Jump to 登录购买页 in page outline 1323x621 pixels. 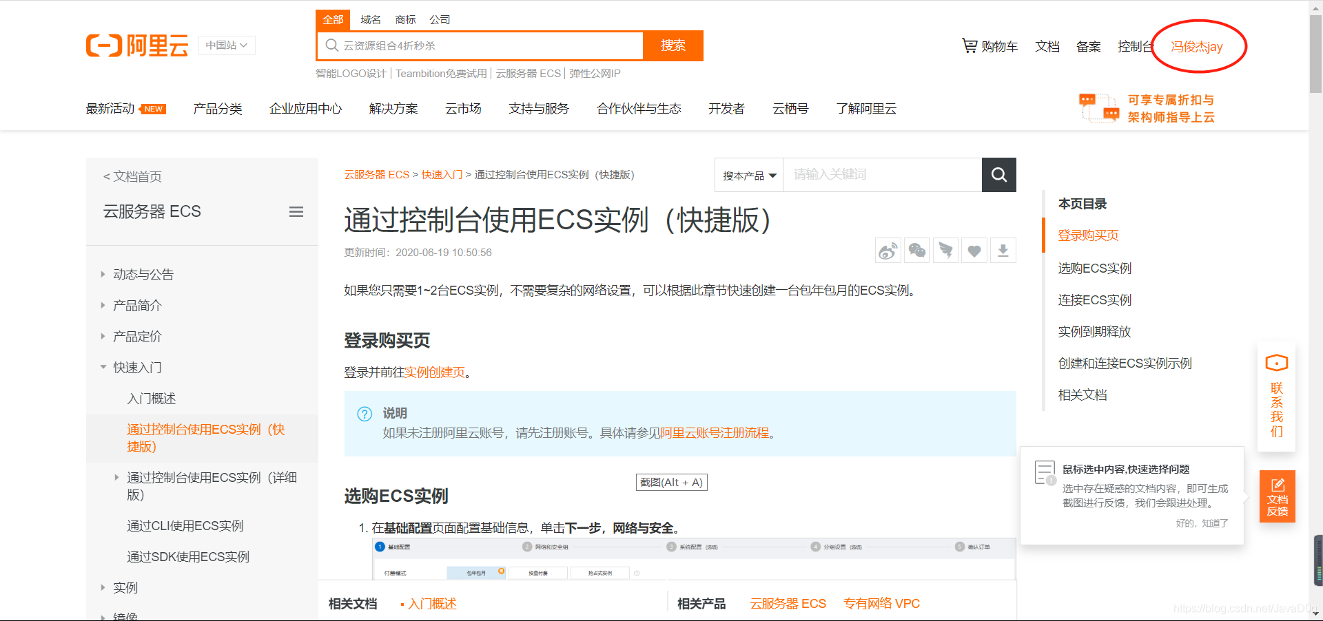click(1089, 235)
